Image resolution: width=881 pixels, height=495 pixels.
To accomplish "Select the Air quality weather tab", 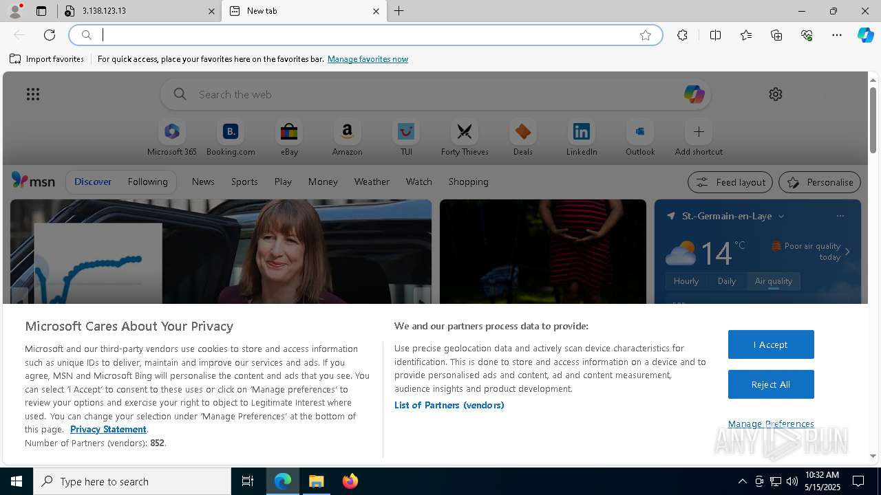I will 774,280.
